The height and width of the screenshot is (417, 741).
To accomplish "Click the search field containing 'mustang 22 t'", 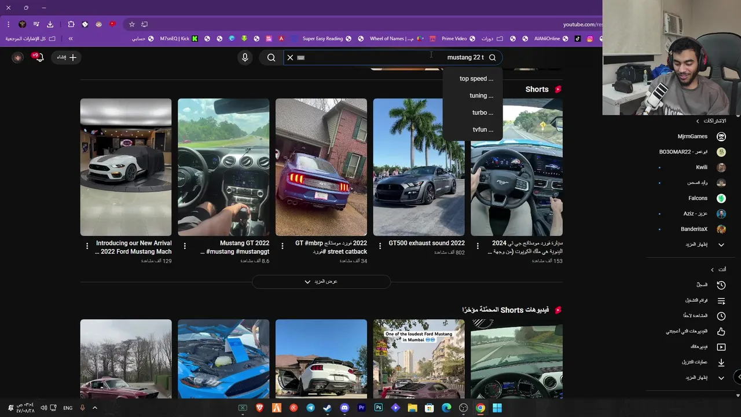I will click(x=393, y=57).
